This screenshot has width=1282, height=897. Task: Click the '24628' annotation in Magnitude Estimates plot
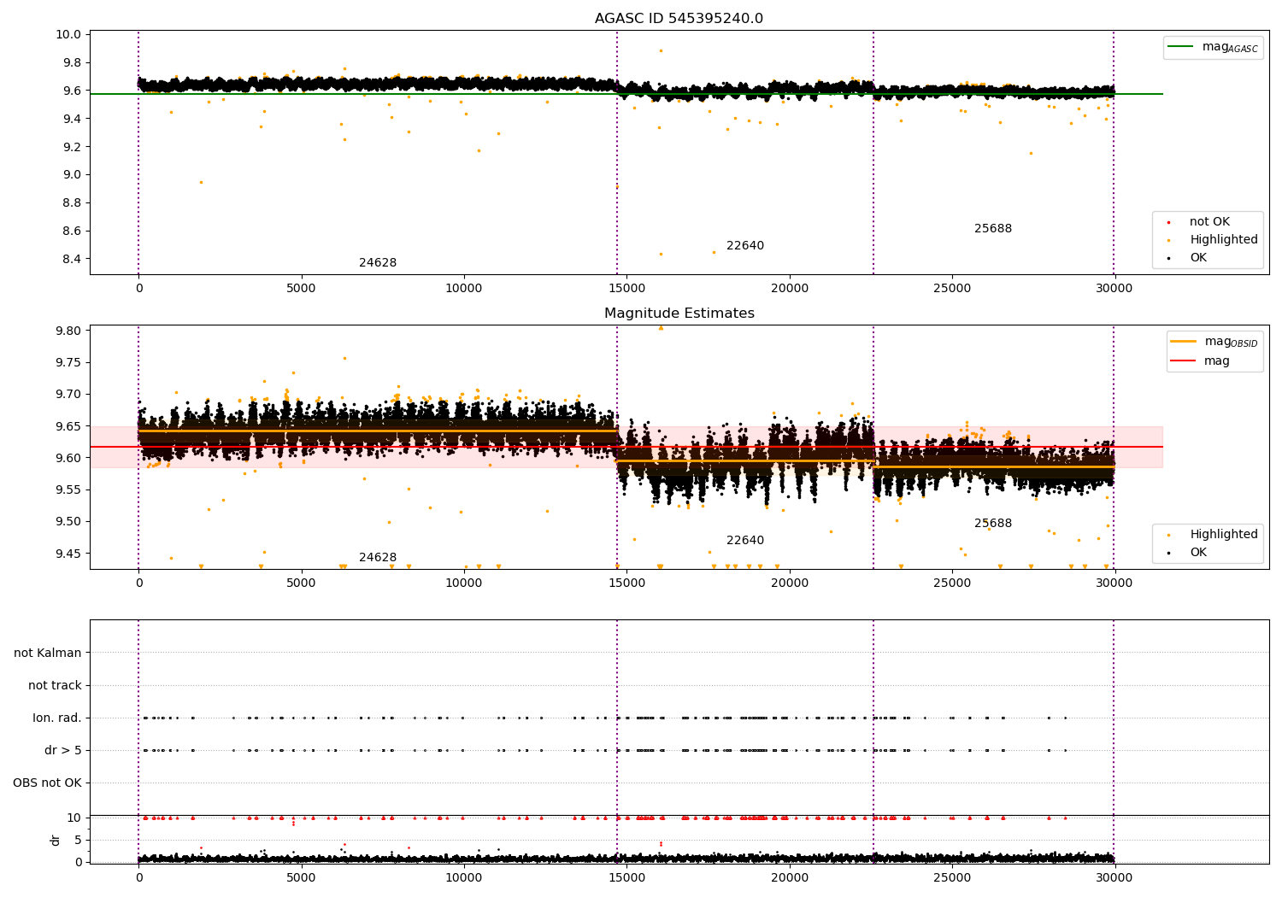[x=378, y=558]
